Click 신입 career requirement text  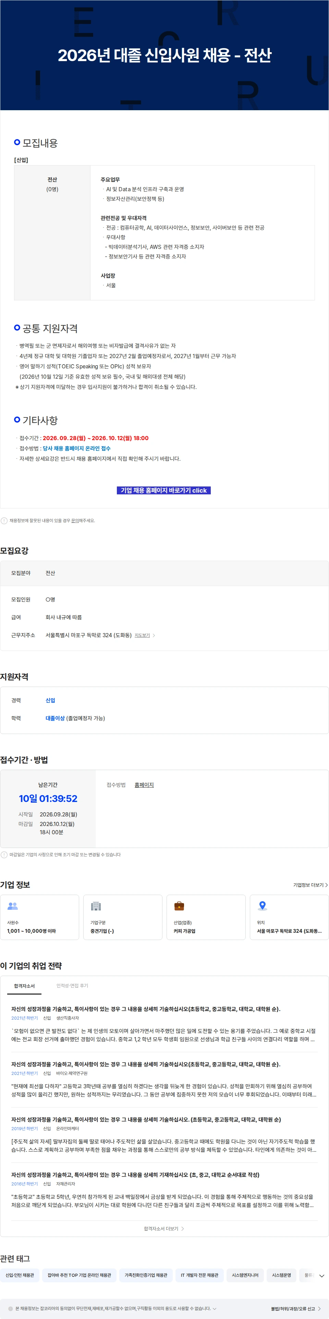50,700
